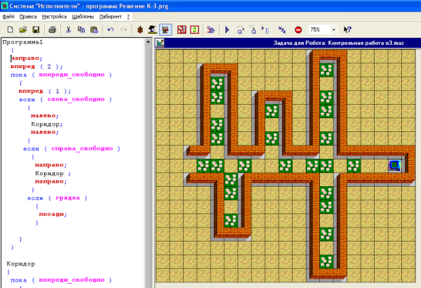The width and height of the screenshot is (421, 288).
Task: Cut selection with the scissors icon
Action: (x=69, y=30)
